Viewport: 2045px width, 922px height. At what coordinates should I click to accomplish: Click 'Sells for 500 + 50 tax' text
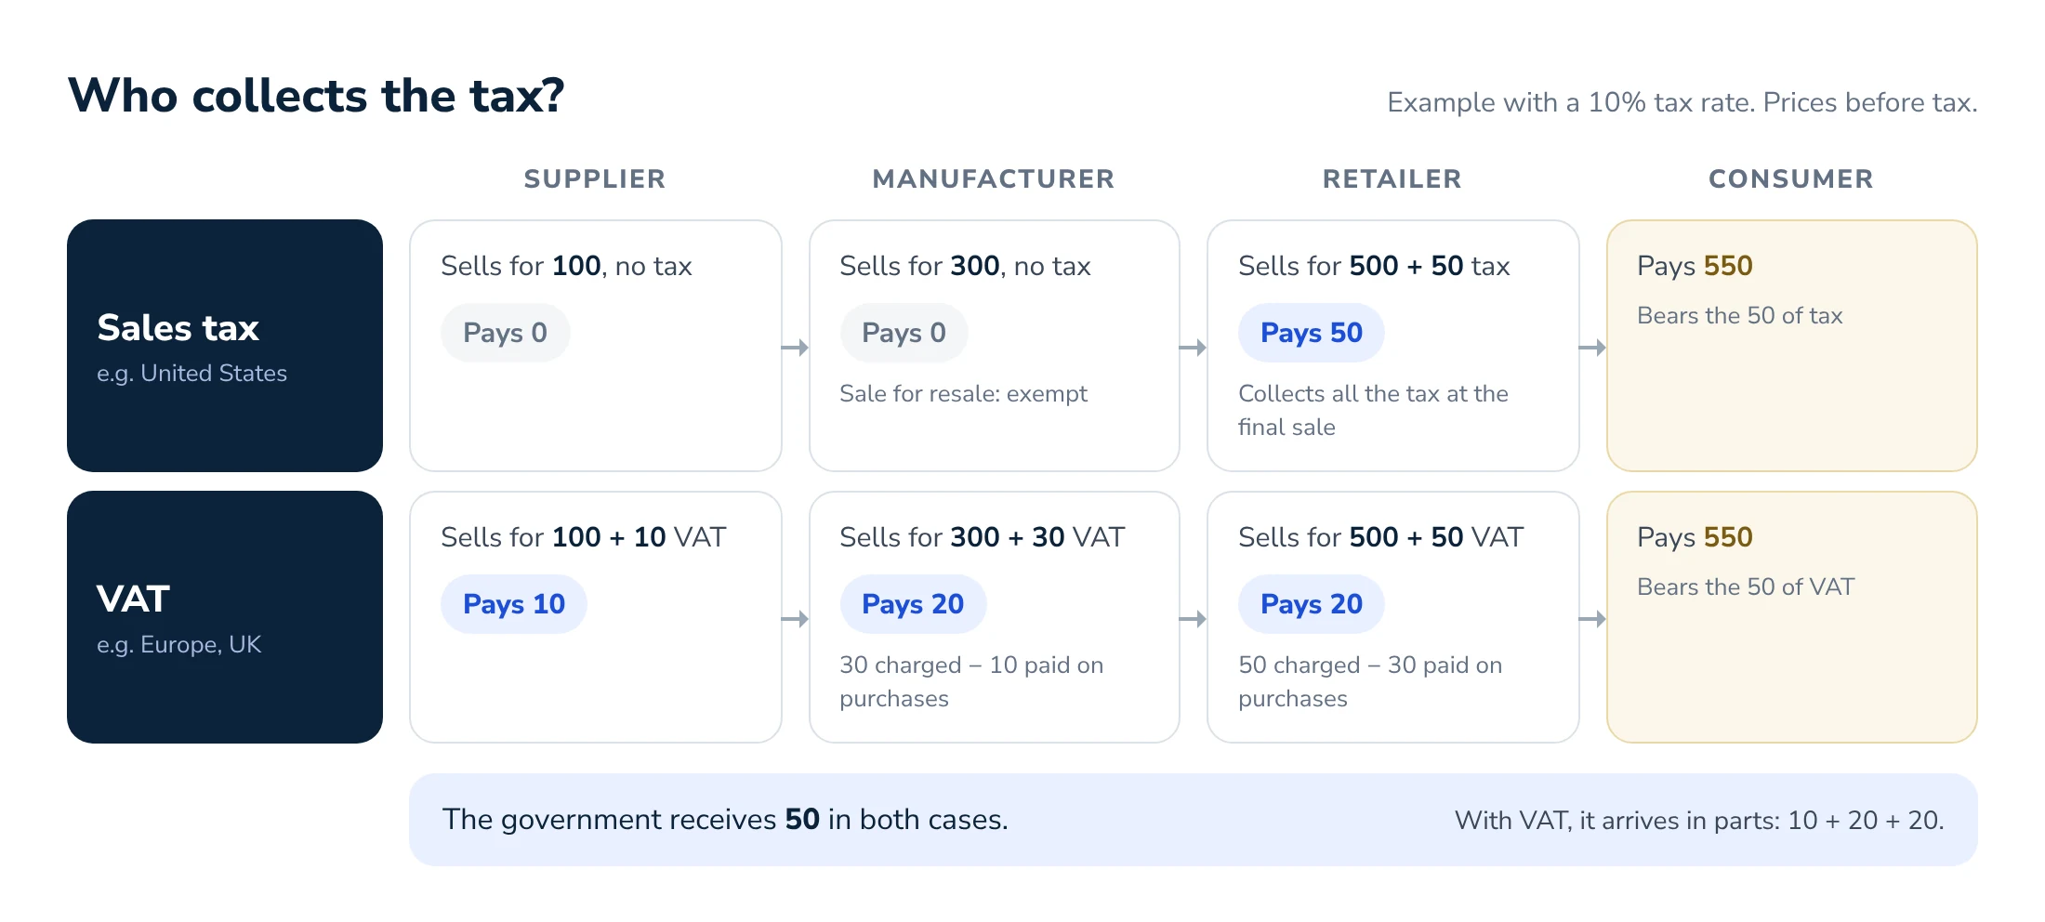point(1374,266)
